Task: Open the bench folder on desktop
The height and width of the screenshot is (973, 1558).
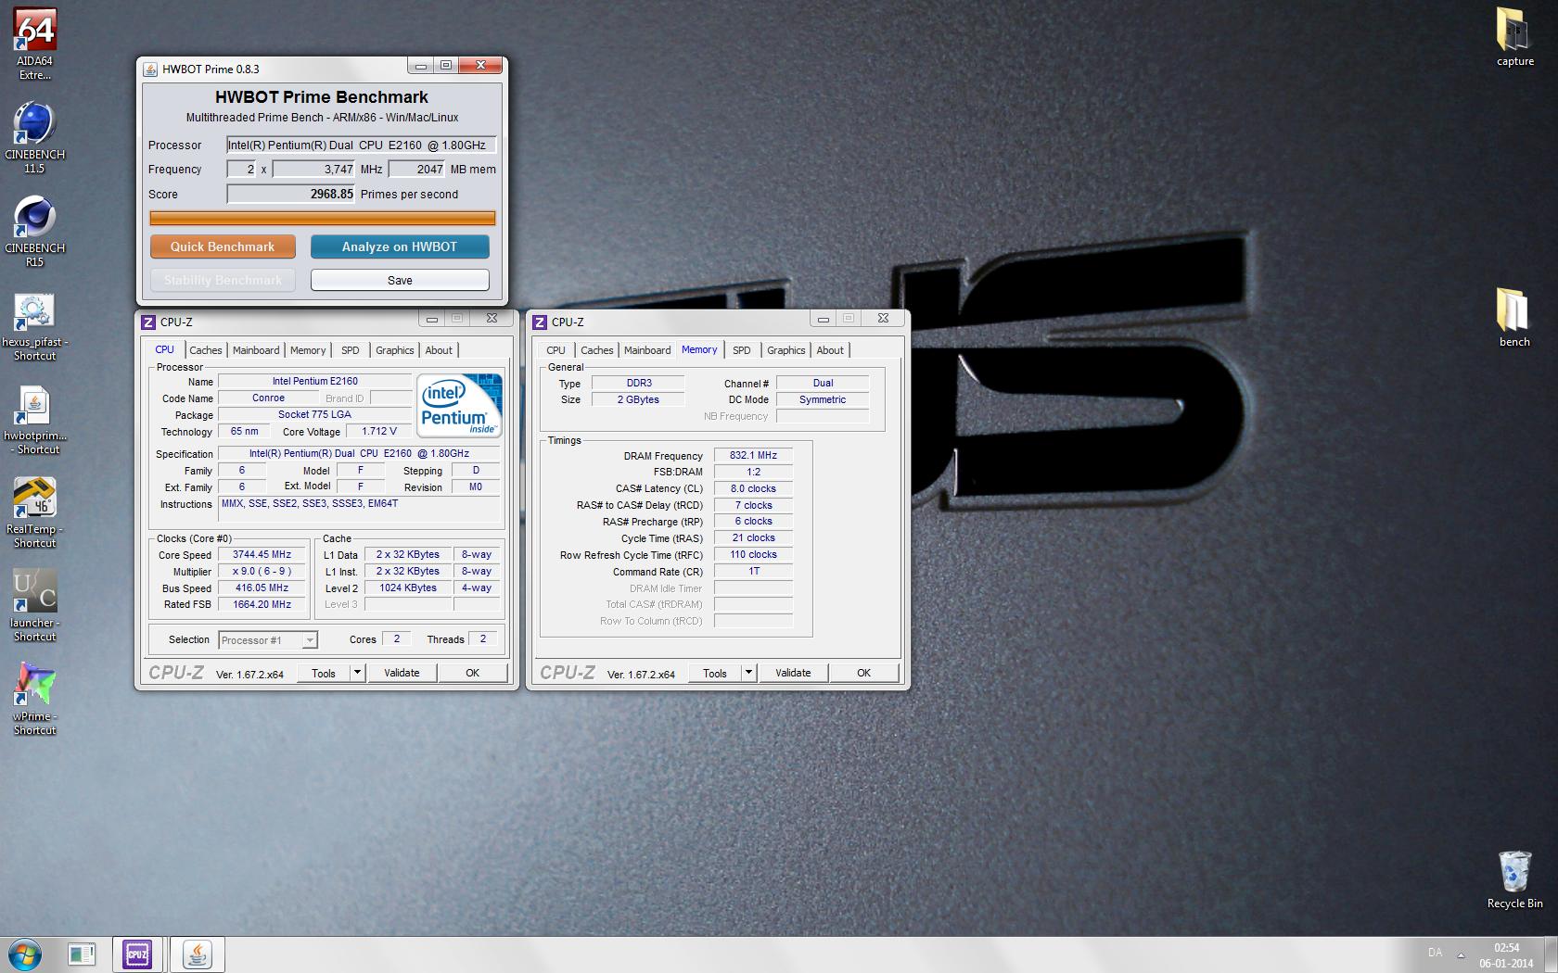Action: tap(1514, 317)
